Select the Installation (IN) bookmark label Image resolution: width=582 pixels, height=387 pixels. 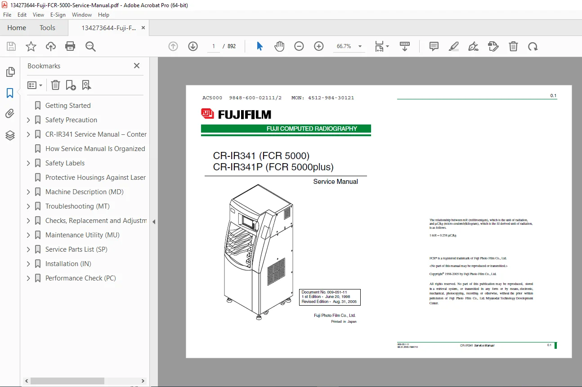pos(68,264)
